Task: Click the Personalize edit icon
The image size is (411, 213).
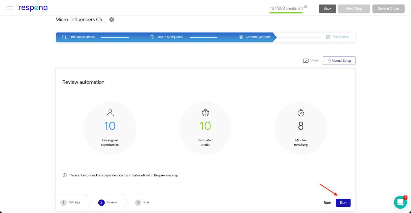Action: click(x=328, y=37)
